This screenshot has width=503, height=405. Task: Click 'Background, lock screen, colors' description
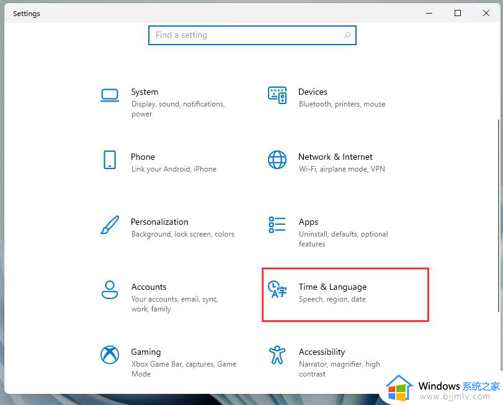[x=183, y=234]
